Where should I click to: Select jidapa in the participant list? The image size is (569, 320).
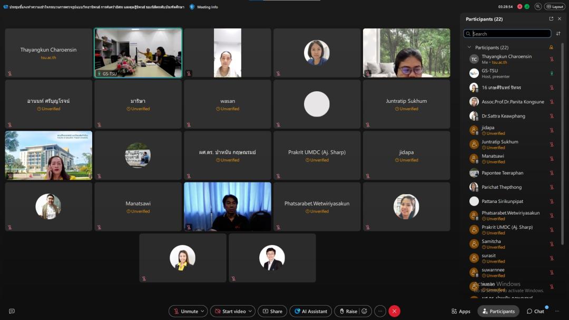pyautogui.click(x=512, y=130)
